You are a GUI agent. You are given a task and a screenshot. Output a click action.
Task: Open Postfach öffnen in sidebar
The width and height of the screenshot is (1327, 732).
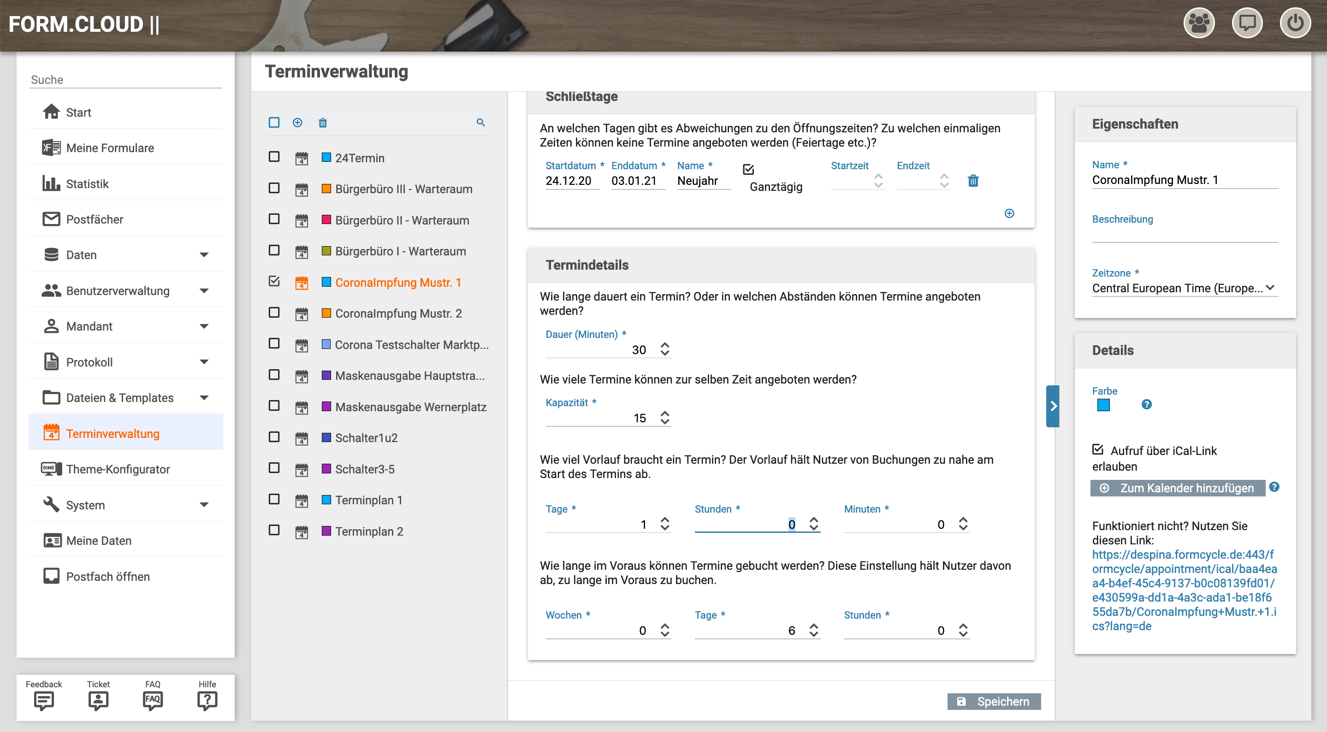(x=126, y=576)
